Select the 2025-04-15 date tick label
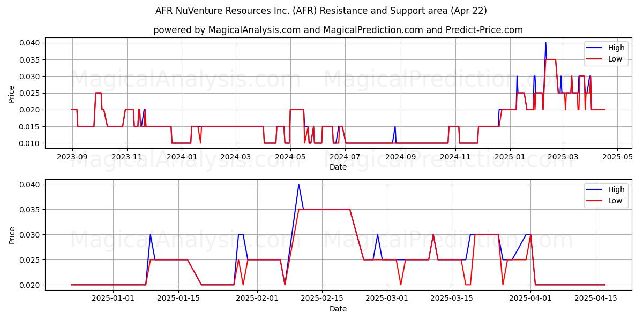The image size is (643, 321). coord(595,299)
